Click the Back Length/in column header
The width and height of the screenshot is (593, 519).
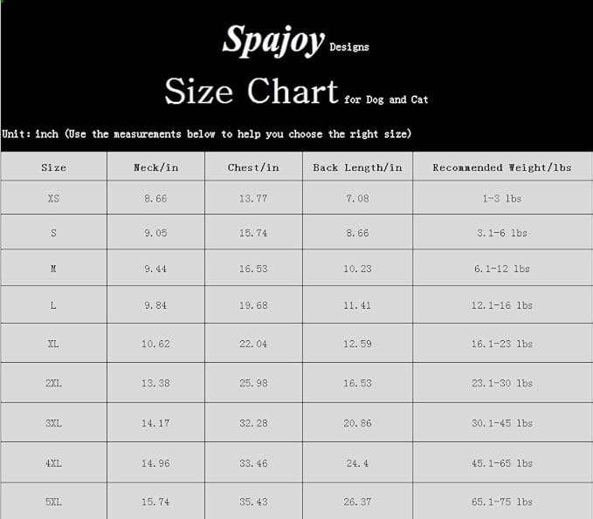pyautogui.click(x=357, y=167)
